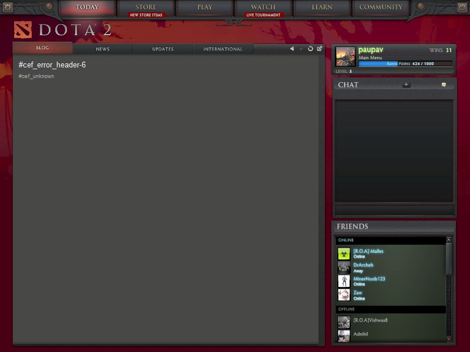Select [R.O.A]Vishwas8 offline avatar
This screenshot has height=352, width=470.
coord(344,322)
